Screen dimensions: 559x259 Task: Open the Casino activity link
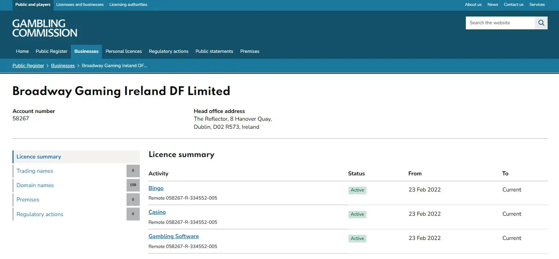coord(157,212)
